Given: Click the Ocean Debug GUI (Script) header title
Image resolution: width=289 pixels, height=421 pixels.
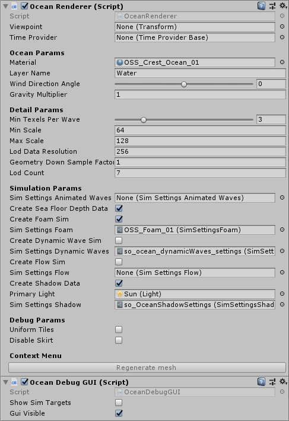Looking at the screenshot, I should [x=79, y=382].
